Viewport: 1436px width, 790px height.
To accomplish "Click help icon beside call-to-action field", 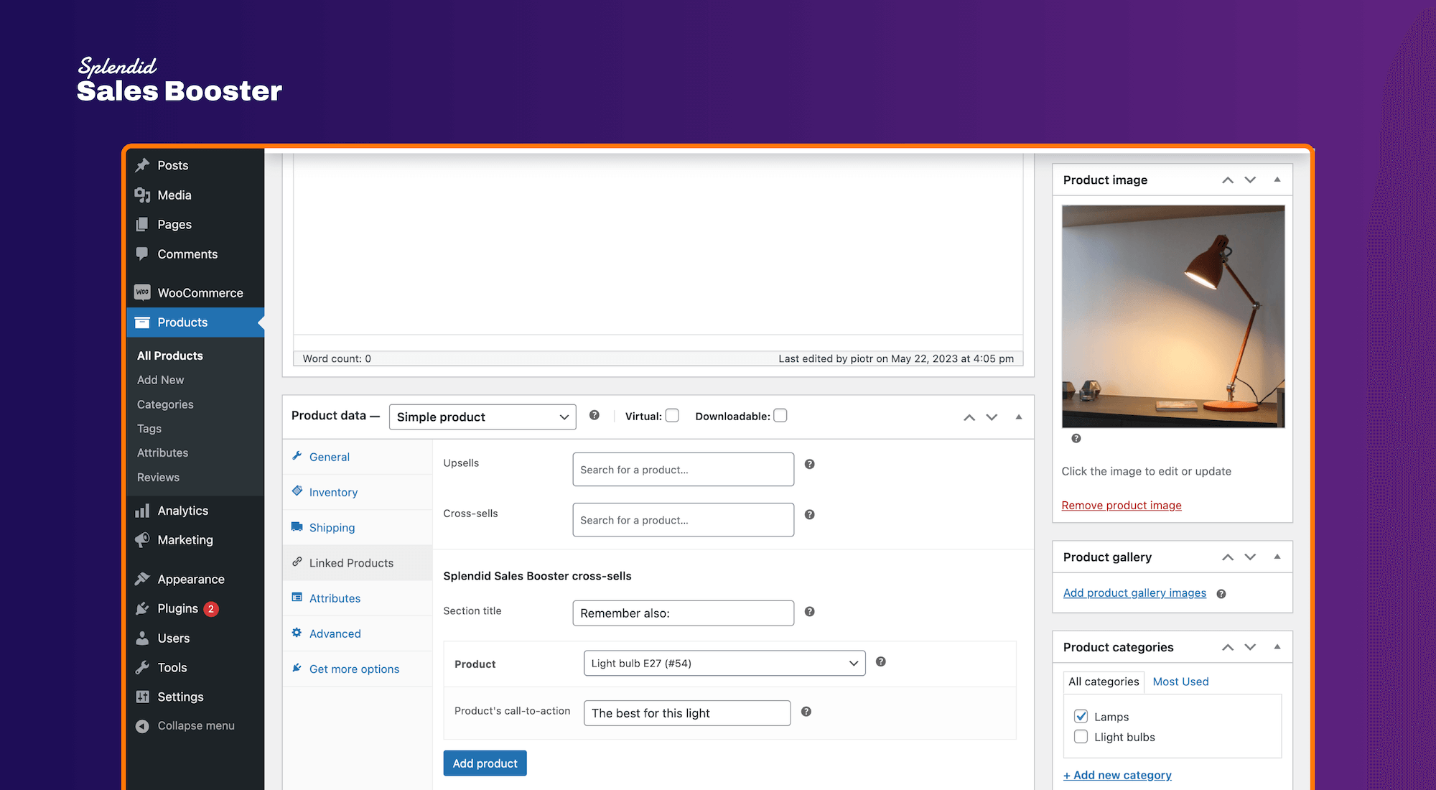I will (806, 711).
